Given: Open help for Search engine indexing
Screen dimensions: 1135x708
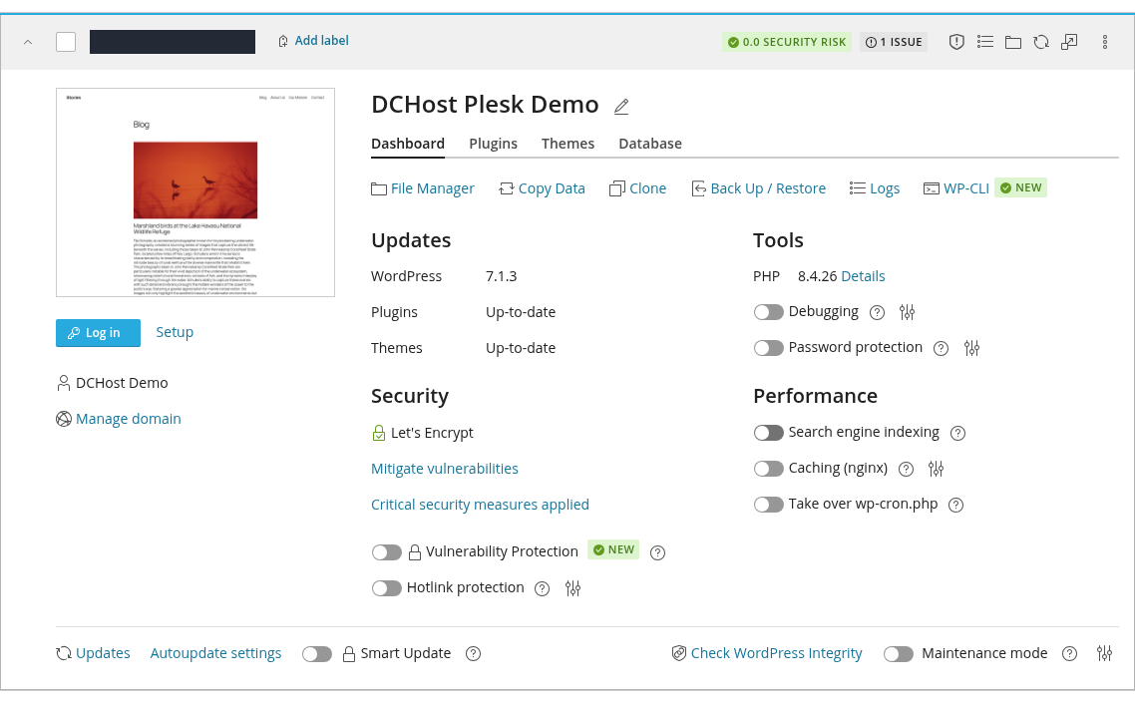Looking at the screenshot, I should pos(957,433).
